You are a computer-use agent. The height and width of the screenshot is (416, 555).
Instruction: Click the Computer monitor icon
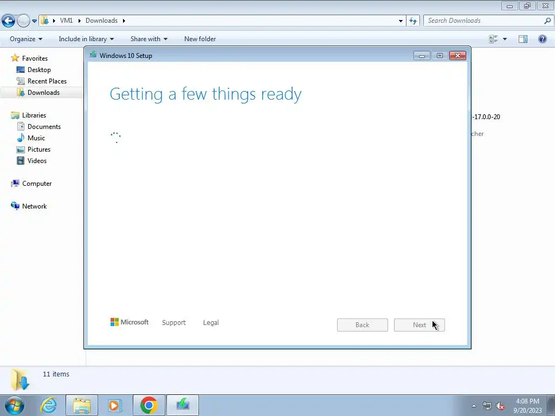[15, 183]
